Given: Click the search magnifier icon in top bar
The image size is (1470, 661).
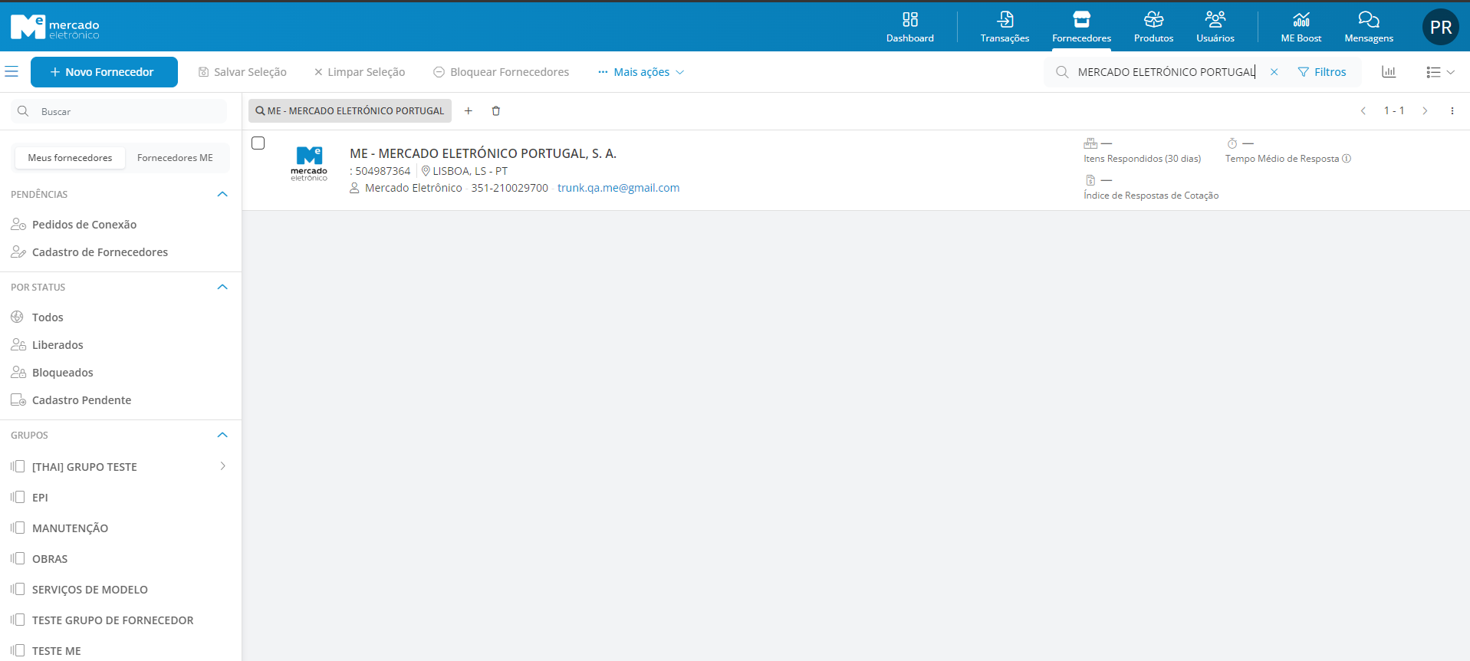Looking at the screenshot, I should pyautogui.click(x=1062, y=72).
